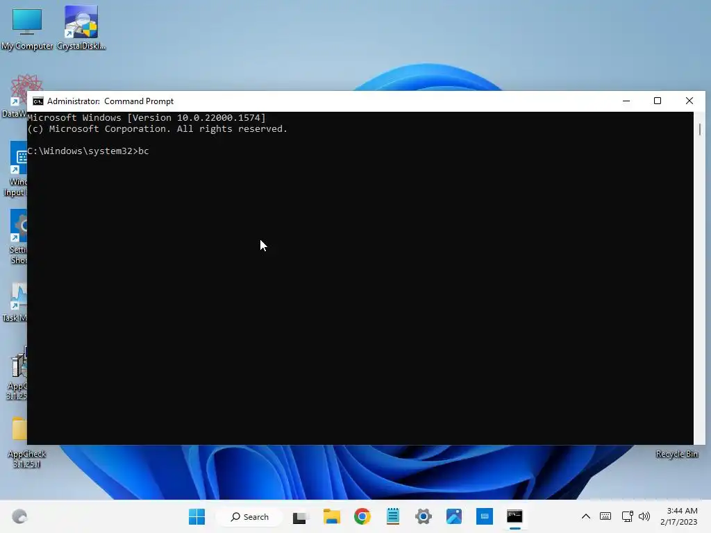Click the Command Prompt title bar icon
The height and width of the screenshot is (533, 711).
[38, 101]
